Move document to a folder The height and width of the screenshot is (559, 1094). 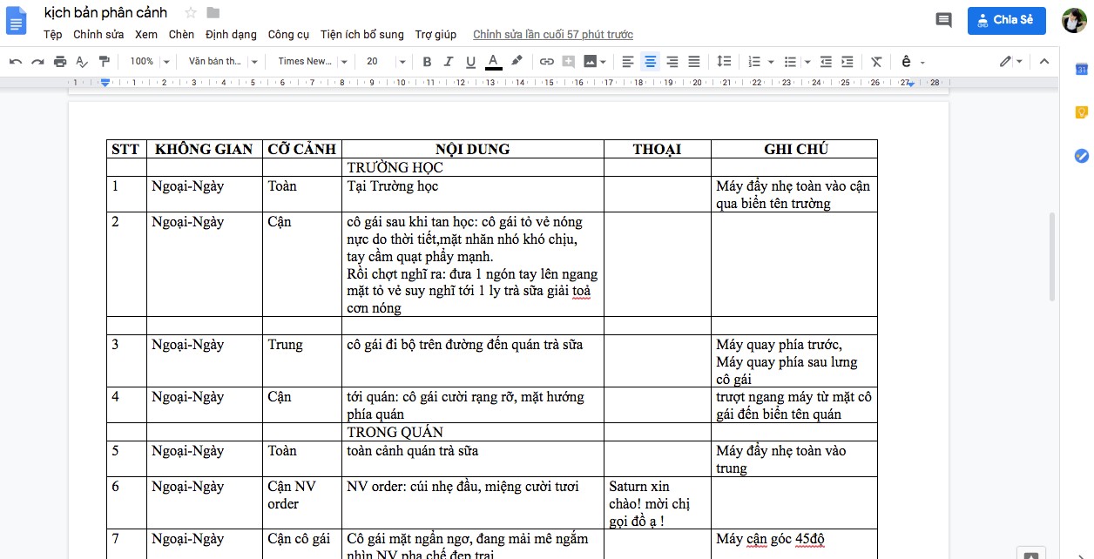click(213, 13)
